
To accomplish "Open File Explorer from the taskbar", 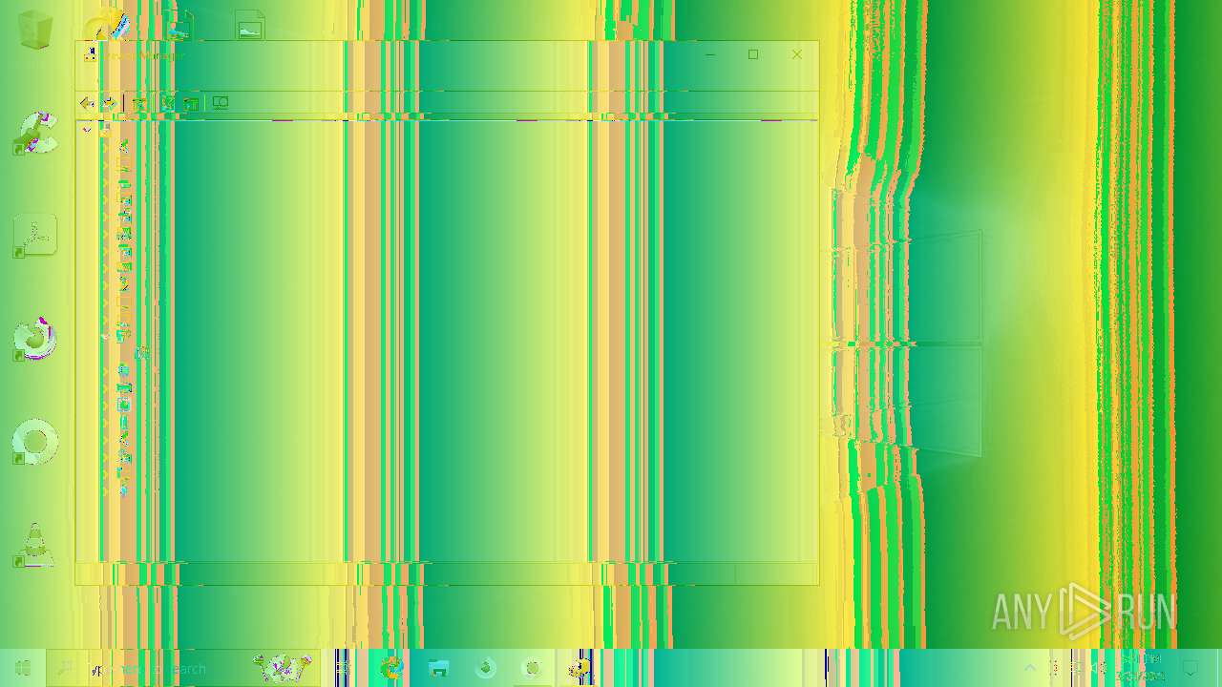I will (438, 668).
